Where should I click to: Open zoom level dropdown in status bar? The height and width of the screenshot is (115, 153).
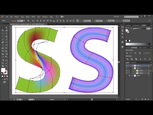tap(22, 100)
